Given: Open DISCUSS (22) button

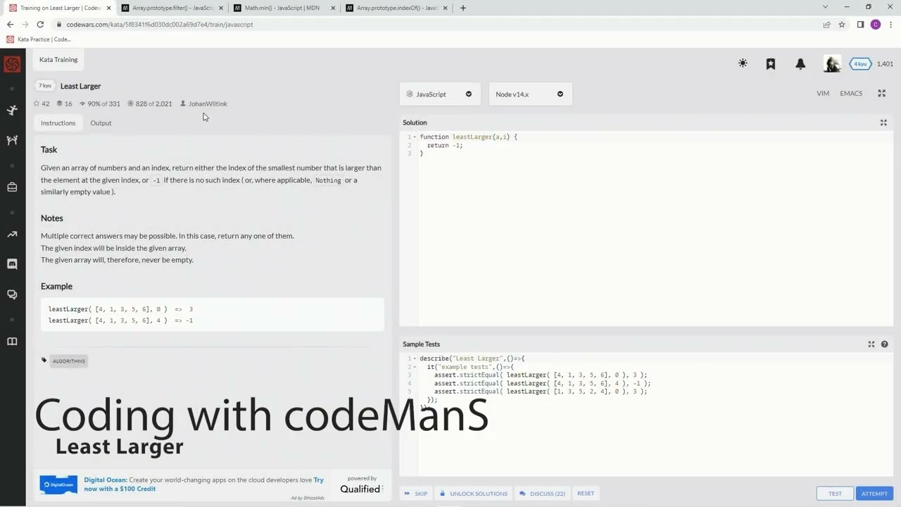Looking at the screenshot, I should [x=542, y=494].
